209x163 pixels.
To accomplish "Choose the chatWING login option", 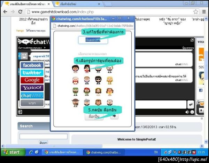I will tap(32, 96).
